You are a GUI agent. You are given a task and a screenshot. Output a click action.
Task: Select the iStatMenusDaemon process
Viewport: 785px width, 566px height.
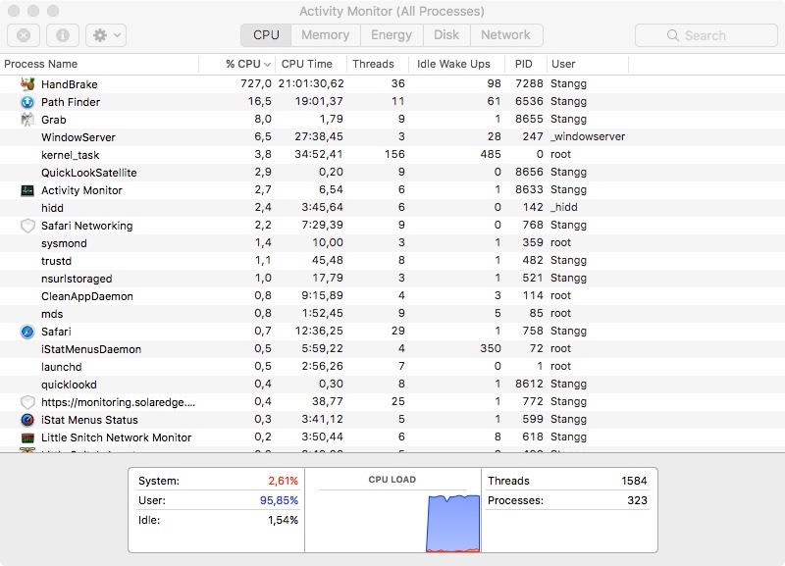pos(91,349)
